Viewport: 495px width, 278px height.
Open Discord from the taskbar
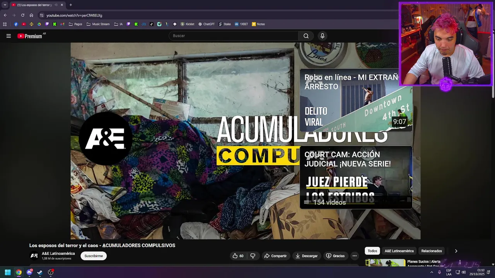click(29, 272)
